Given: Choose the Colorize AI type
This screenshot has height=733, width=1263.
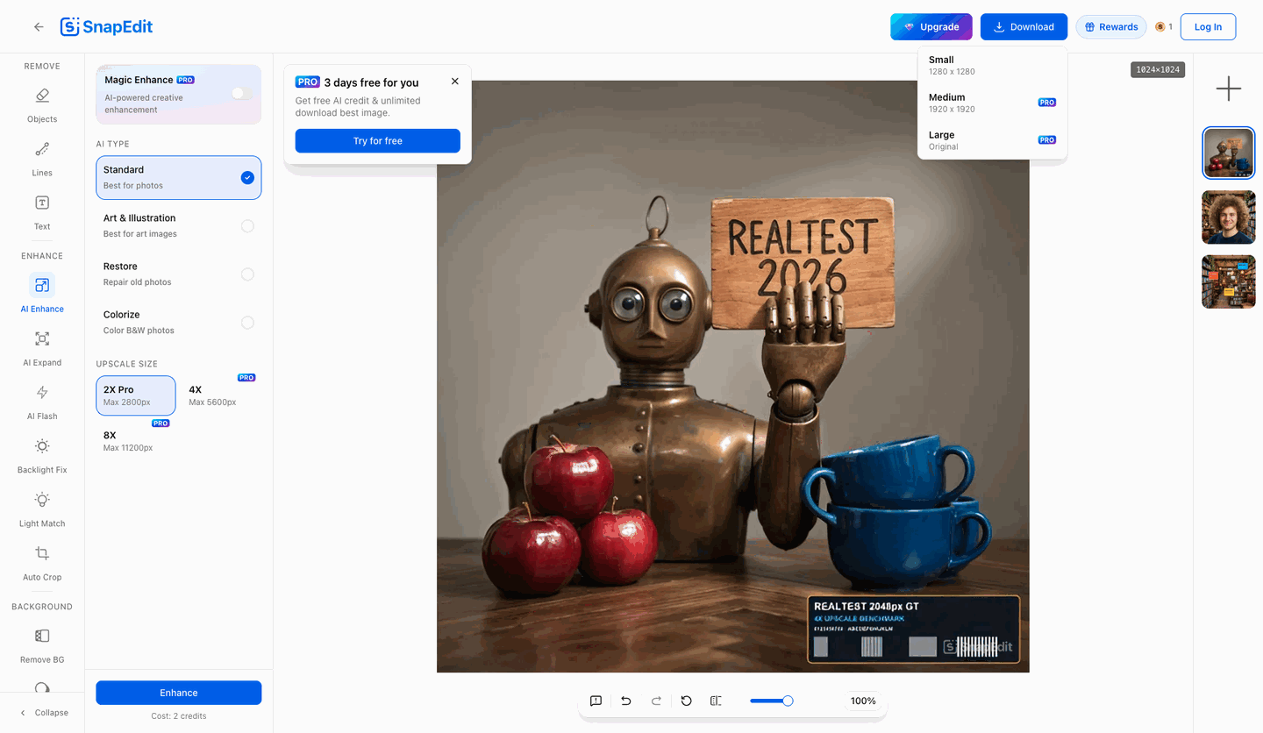Looking at the screenshot, I should click(179, 322).
